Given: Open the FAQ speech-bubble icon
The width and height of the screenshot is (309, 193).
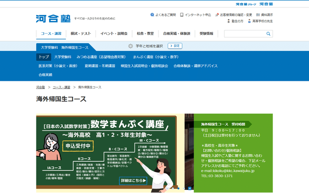Looking at the screenshot, I should click(152, 15).
